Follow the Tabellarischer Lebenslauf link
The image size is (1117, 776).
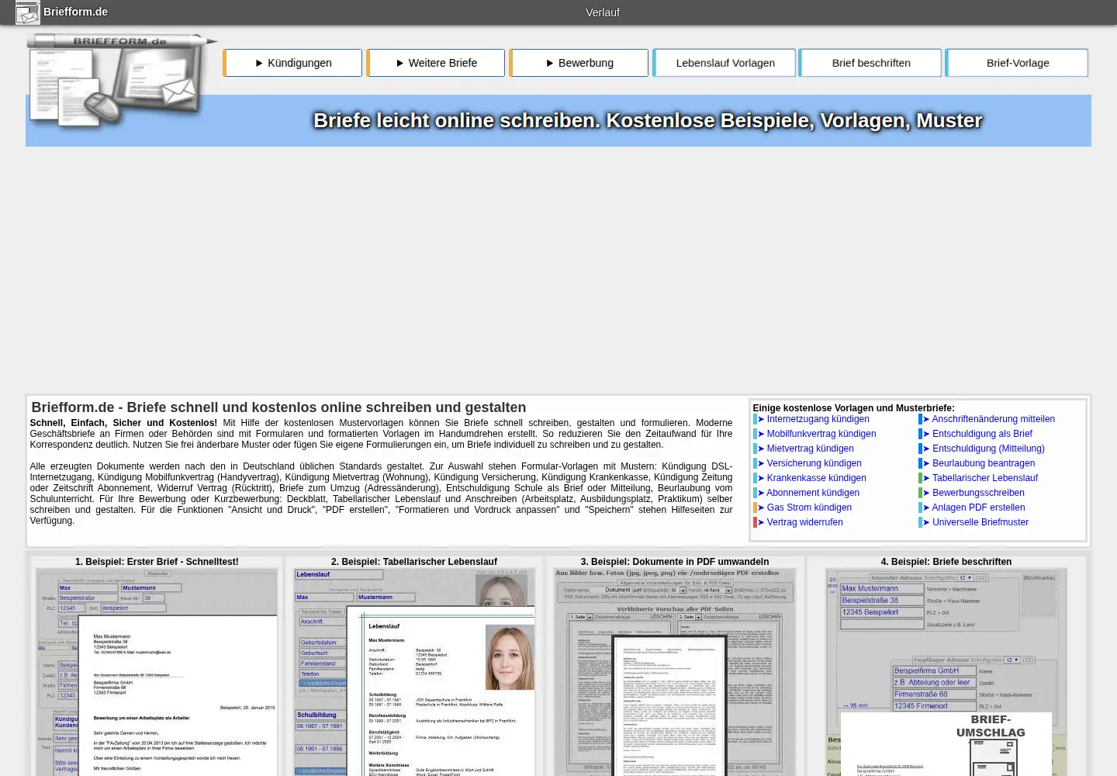tap(984, 478)
